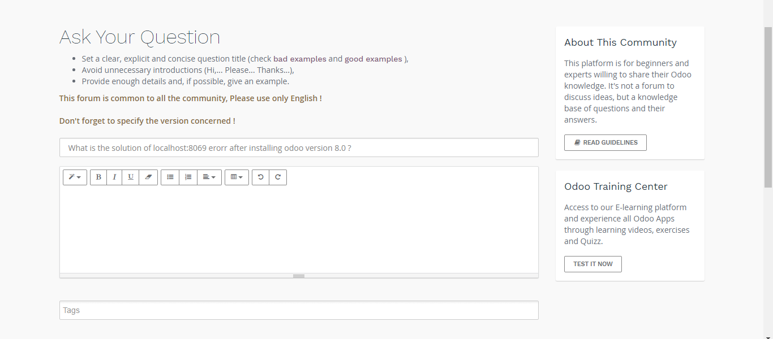
Task: Click inside the Tags field
Action: [299, 310]
